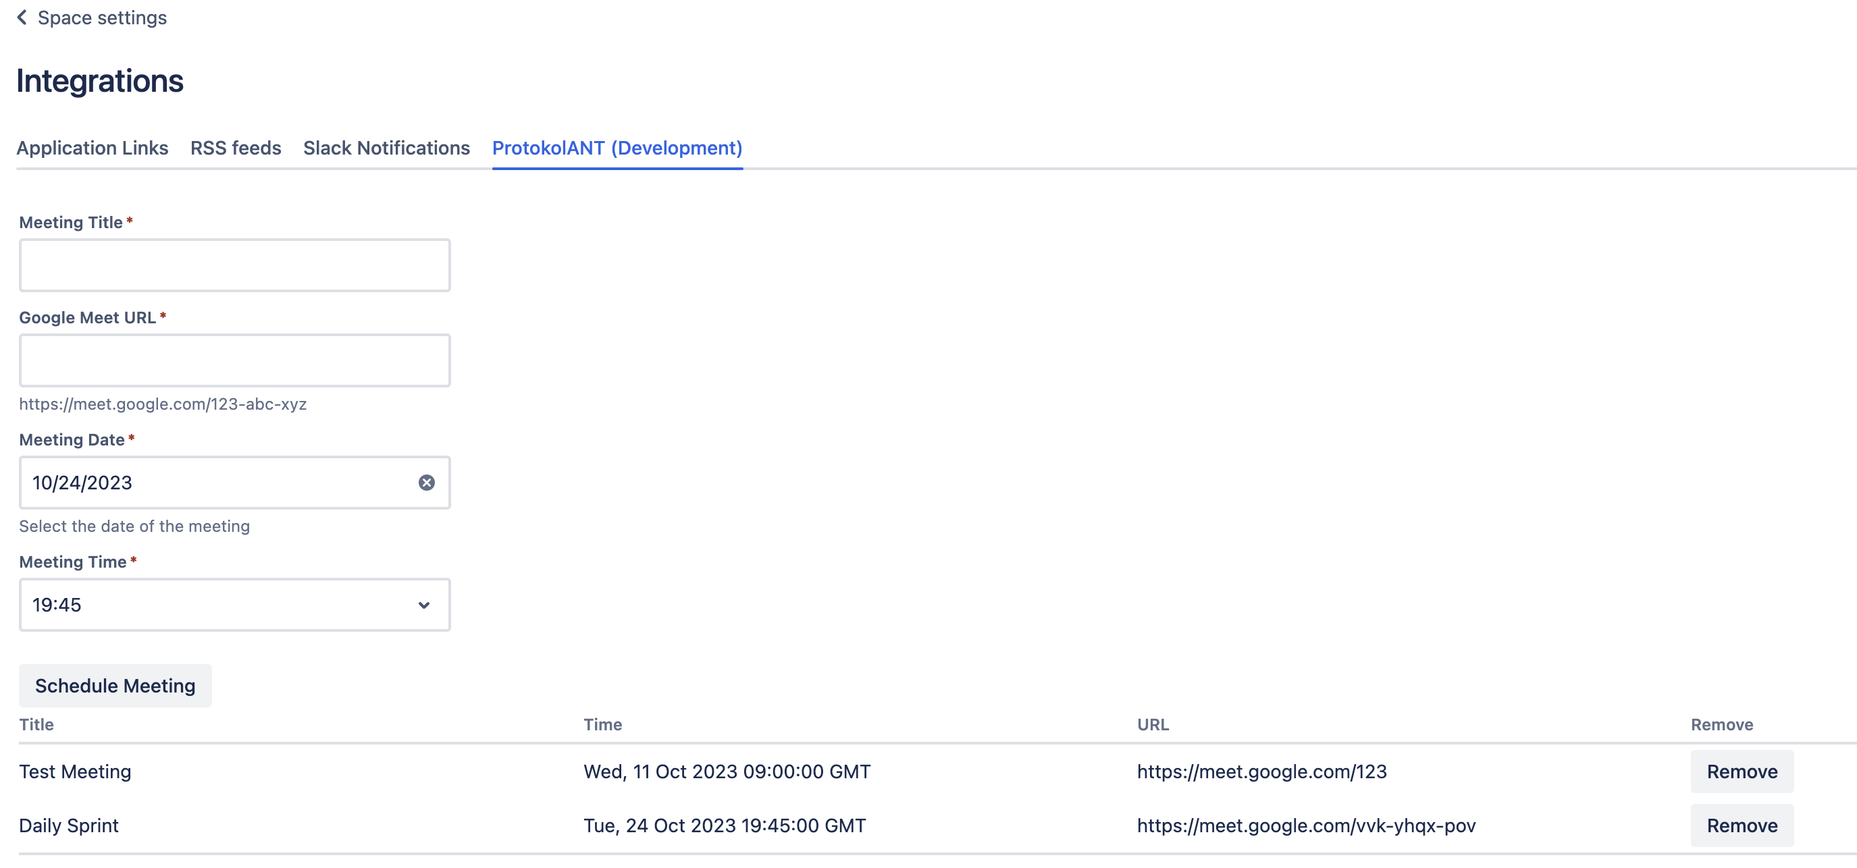The width and height of the screenshot is (1857, 868).
Task: Focus the Meeting Title input field
Action: coord(234,265)
